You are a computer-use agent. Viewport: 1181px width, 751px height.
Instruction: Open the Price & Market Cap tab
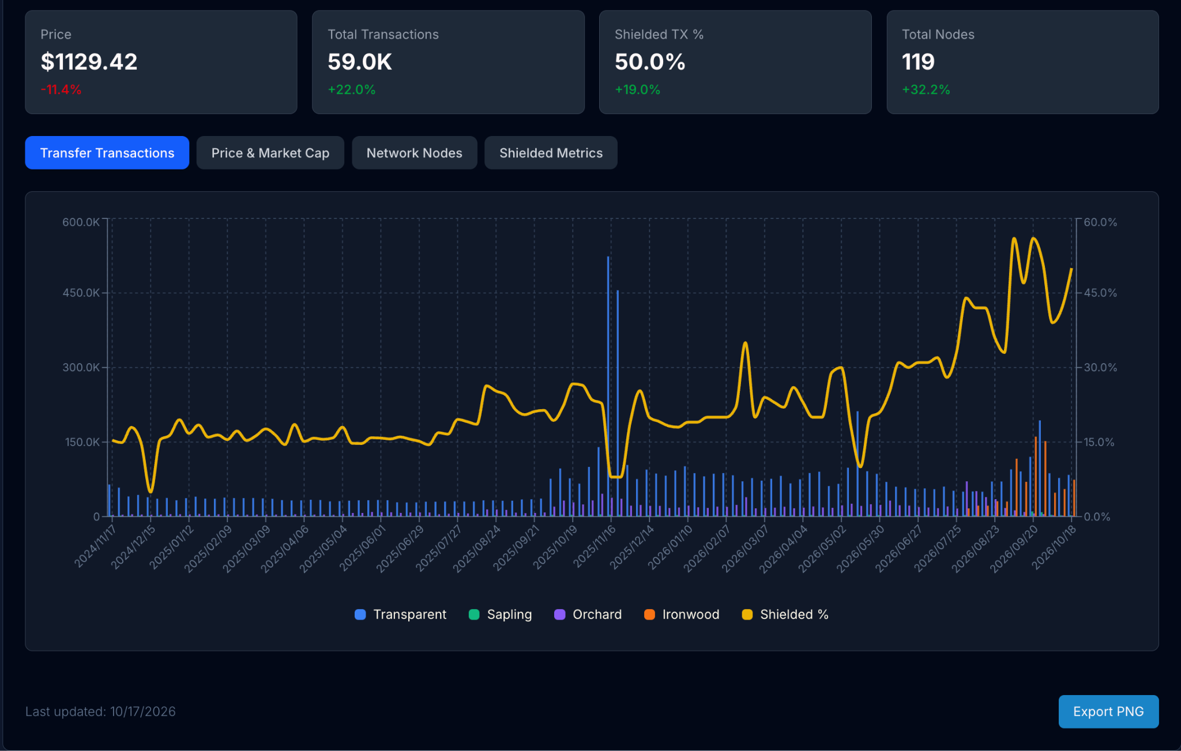tap(270, 153)
